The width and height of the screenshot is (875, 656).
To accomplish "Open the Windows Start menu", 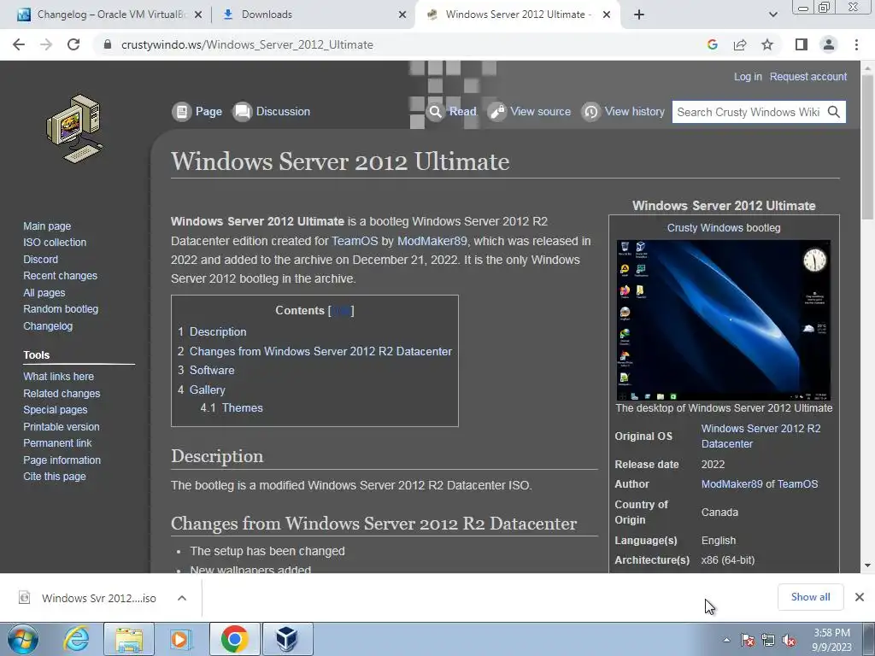I will coord(23,639).
